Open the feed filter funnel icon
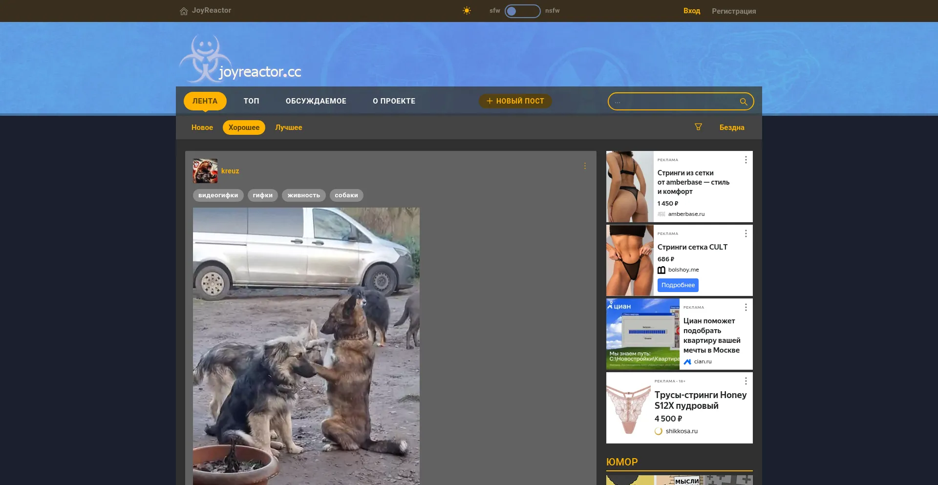The width and height of the screenshot is (938, 485). pos(698,127)
